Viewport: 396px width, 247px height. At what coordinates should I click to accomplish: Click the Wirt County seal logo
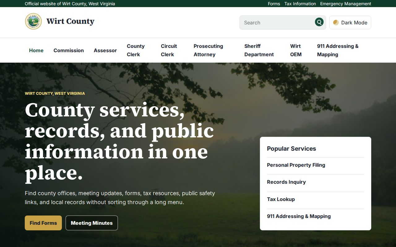coord(33,21)
